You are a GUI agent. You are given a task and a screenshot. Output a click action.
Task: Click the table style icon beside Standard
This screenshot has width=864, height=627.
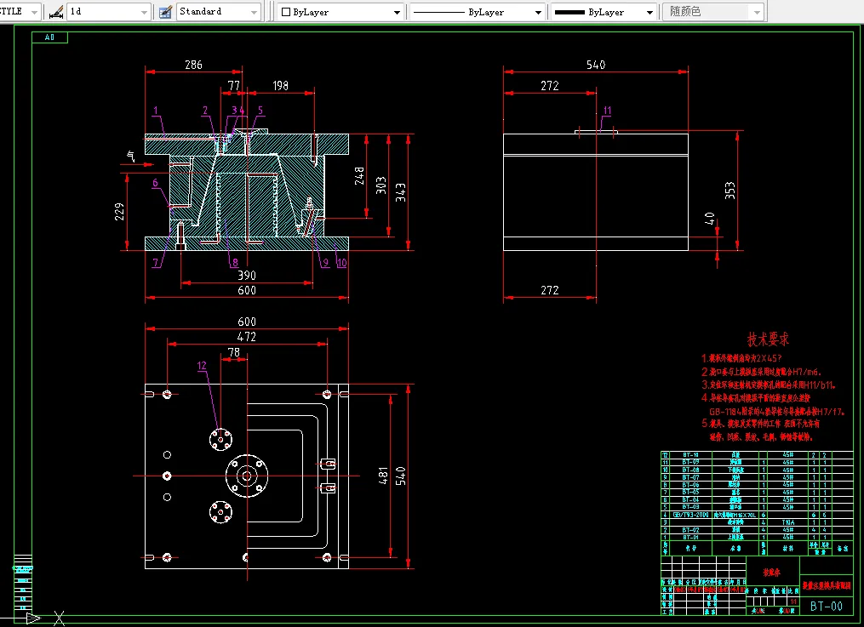165,12
